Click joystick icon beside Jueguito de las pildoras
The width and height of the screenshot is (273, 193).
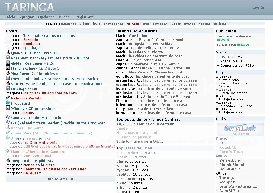tap(8, 160)
